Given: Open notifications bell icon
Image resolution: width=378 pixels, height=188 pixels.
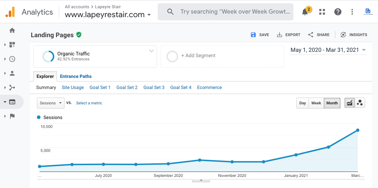Looking at the screenshot, I should [x=305, y=12].
